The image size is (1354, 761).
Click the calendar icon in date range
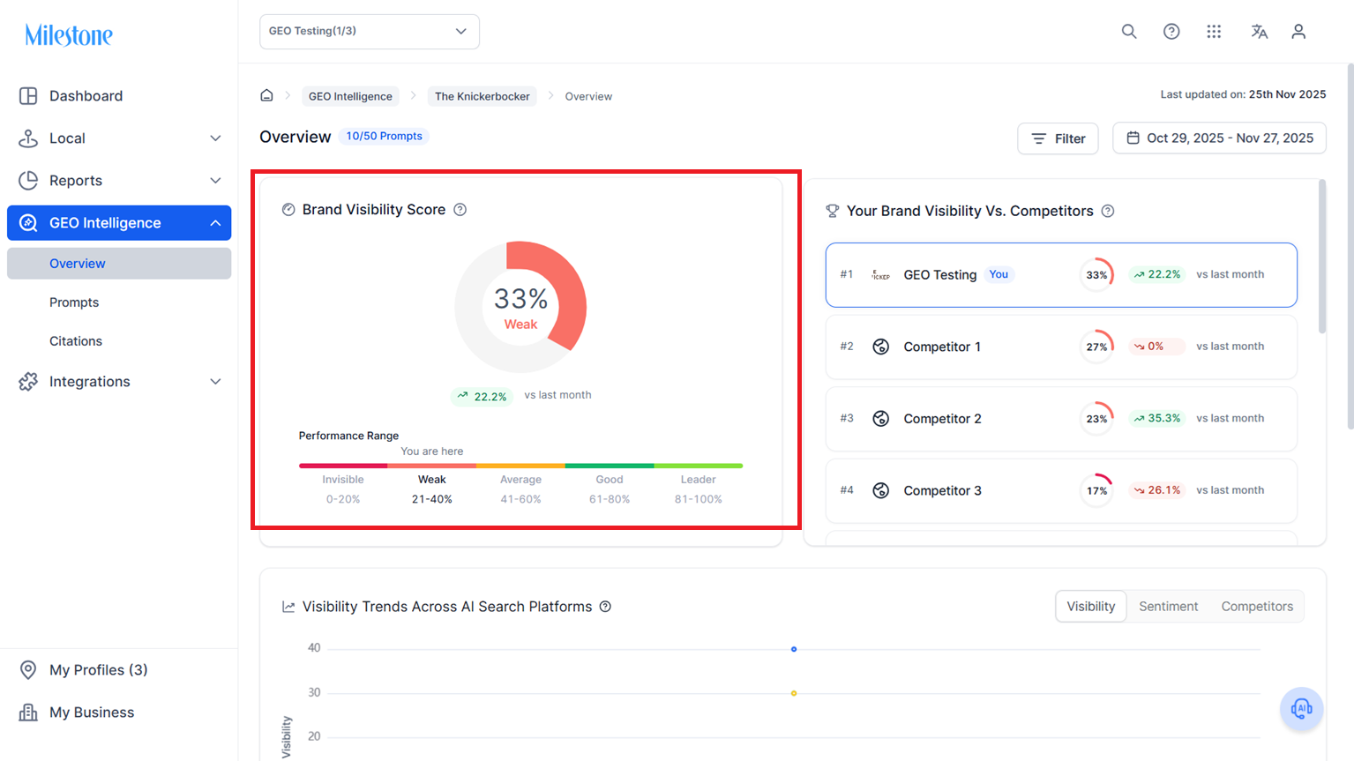(1133, 138)
